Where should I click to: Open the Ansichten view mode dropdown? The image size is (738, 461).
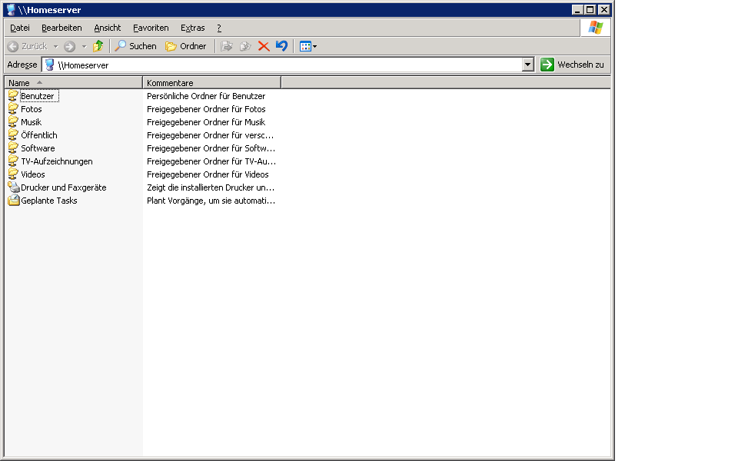pos(308,46)
